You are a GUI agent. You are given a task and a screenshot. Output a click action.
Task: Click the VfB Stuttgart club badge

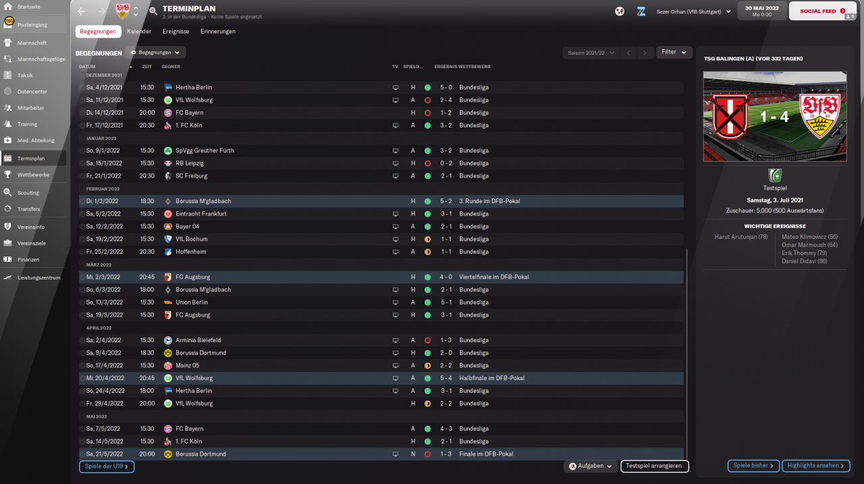coord(122,11)
